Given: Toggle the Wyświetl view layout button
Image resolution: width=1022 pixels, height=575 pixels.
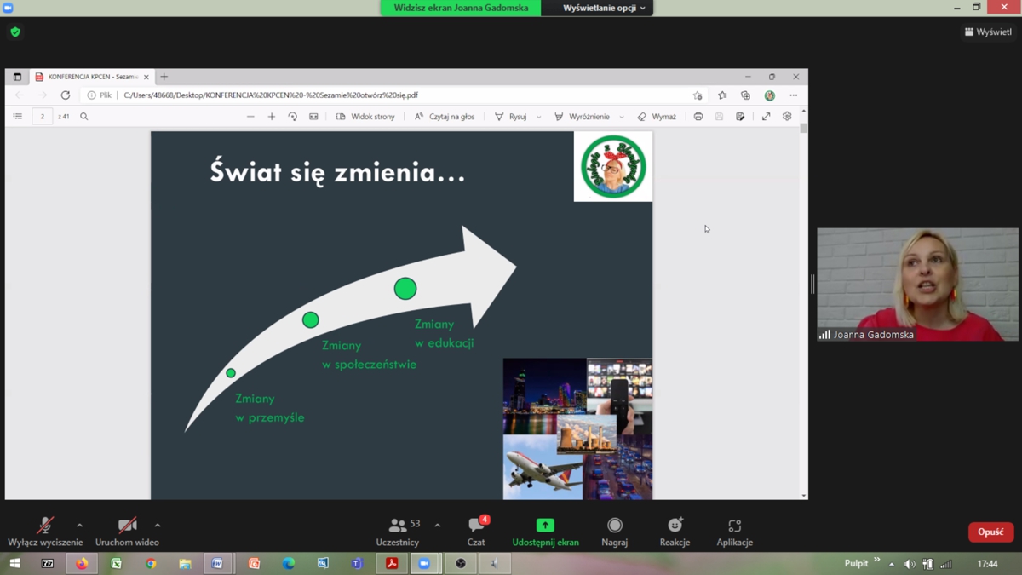Looking at the screenshot, I should (x=988, y=32).
